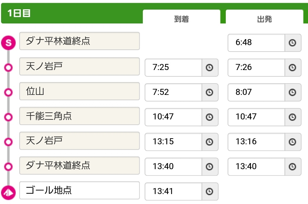
Task: Click the pink goal marker icon
Action: tap(9, 193)
